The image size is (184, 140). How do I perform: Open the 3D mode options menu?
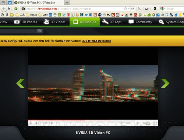coord(122,123)
